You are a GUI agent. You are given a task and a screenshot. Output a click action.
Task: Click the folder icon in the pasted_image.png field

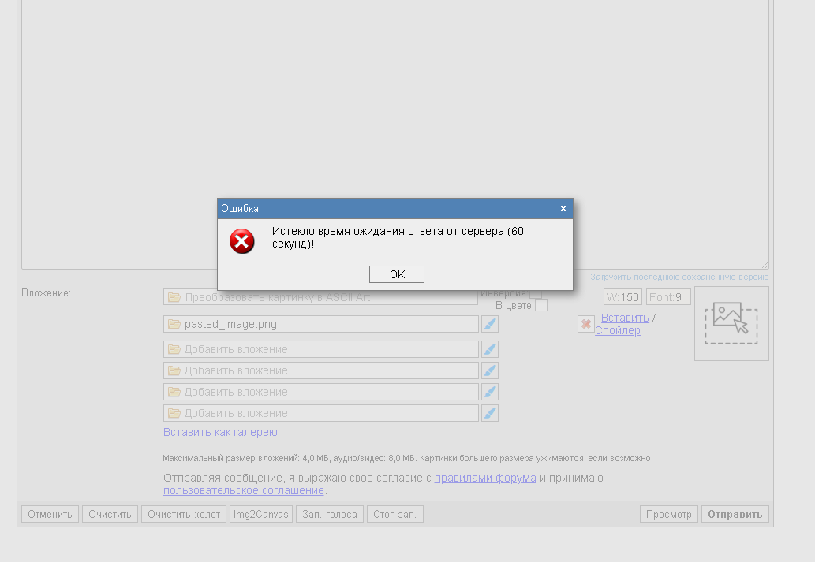[174, 324]
